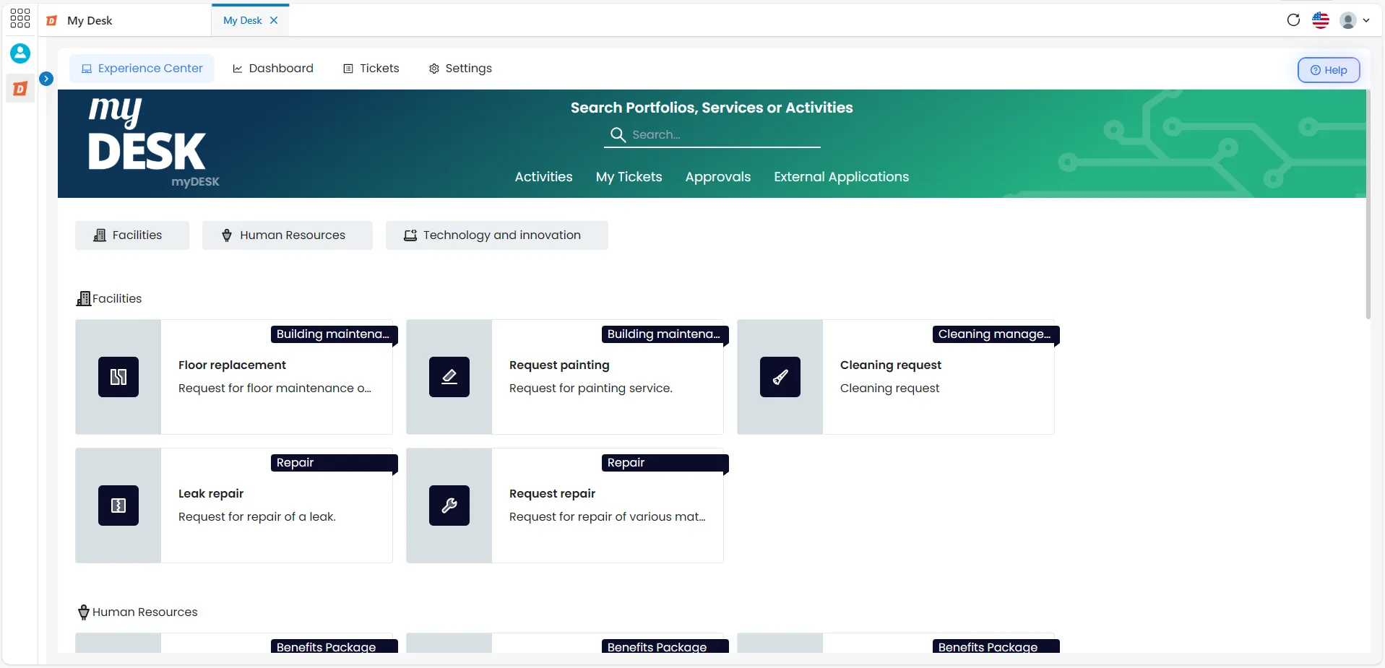The image size is (1385, 668).
Task: Click the Cleaning management tag label
Action: [996, 334]
